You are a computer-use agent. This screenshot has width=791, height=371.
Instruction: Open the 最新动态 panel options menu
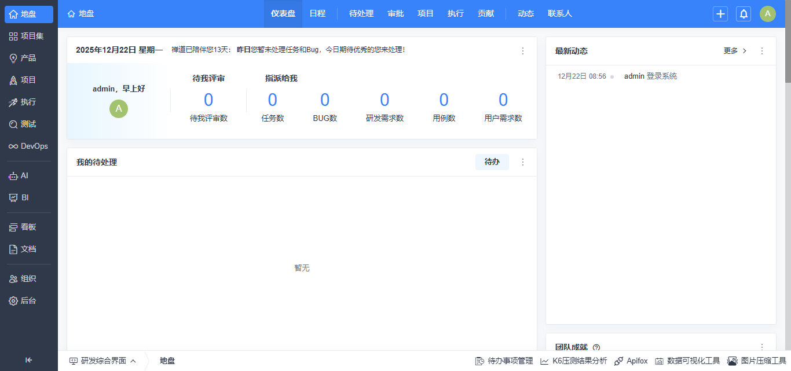pyautogui.click(x=762, y=51)
